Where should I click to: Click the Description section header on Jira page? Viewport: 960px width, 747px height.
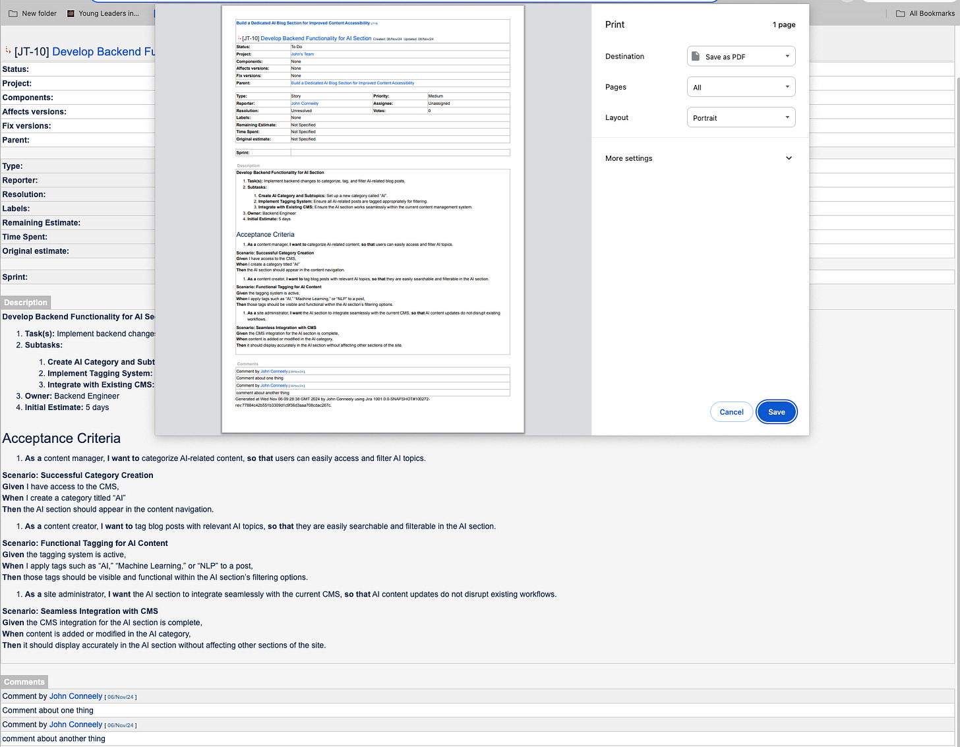tap(26, 303)
